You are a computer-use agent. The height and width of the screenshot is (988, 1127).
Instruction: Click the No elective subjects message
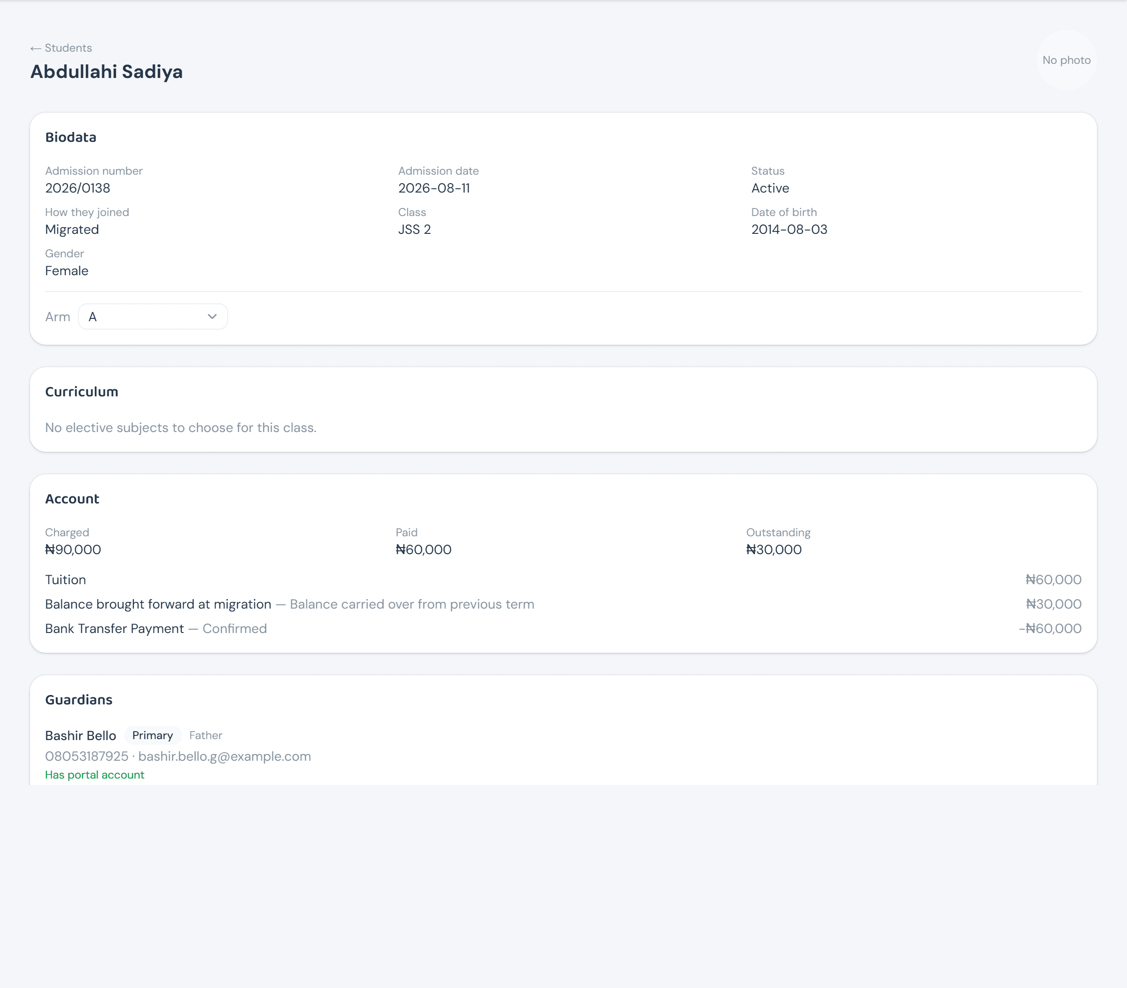tap(181, 428)
